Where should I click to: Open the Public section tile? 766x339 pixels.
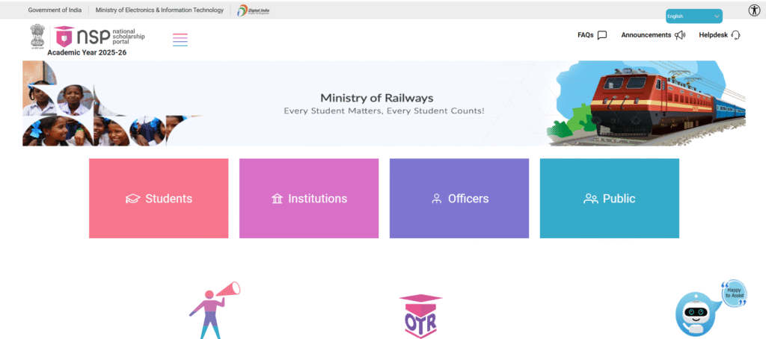(609, 199)
